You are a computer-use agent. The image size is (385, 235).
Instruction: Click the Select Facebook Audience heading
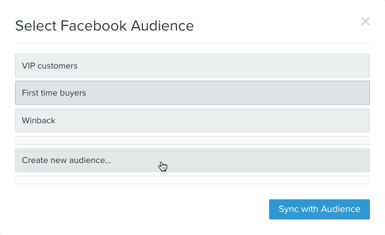click(x=104, y=25)
